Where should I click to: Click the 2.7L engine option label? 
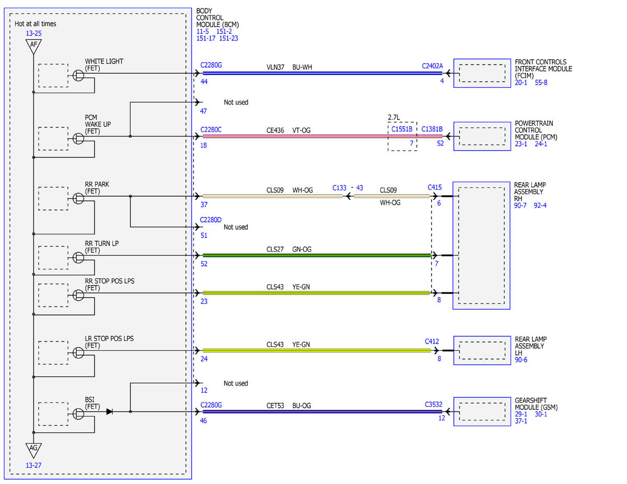(394, 117)
